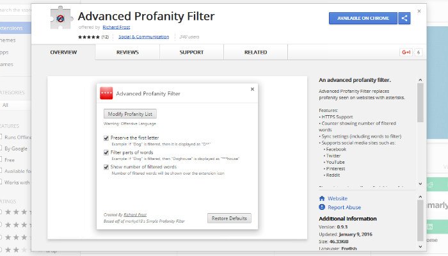448x256 pixels.
Task: Click the Website home icon
Action: (x=322, y=198)
